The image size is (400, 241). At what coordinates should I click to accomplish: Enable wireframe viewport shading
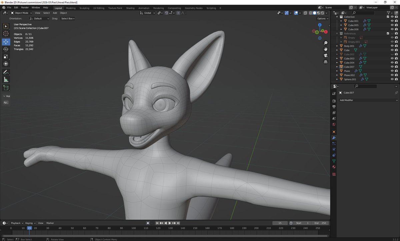311,13
